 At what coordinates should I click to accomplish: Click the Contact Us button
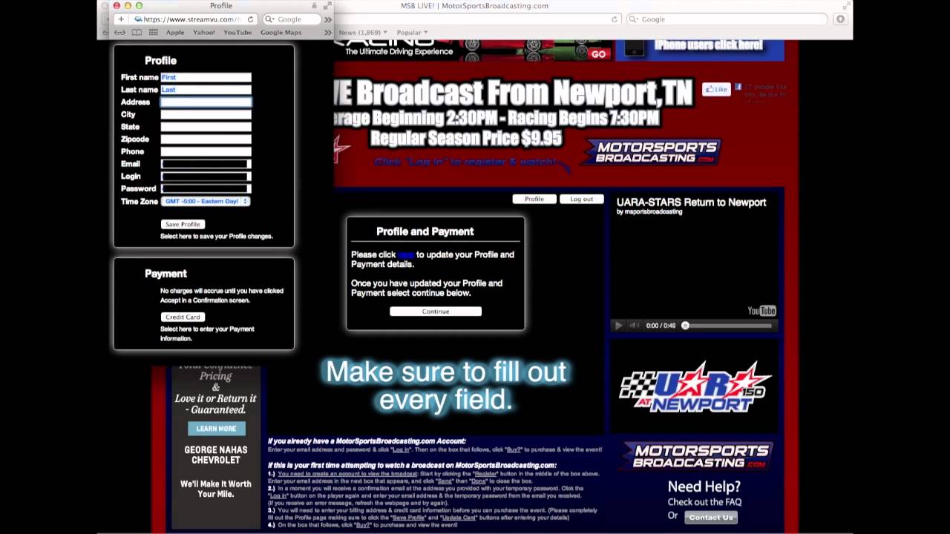[x=710, y=517]
